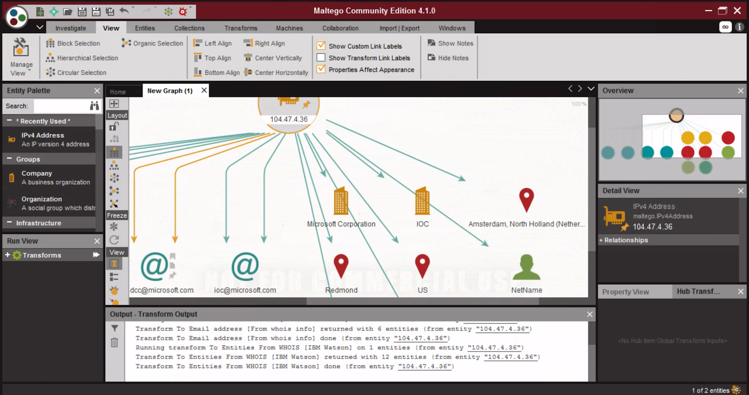Click the Save As toolbar icon
Viewport: 749px width, 395px height.
click(x=96, y=11)
